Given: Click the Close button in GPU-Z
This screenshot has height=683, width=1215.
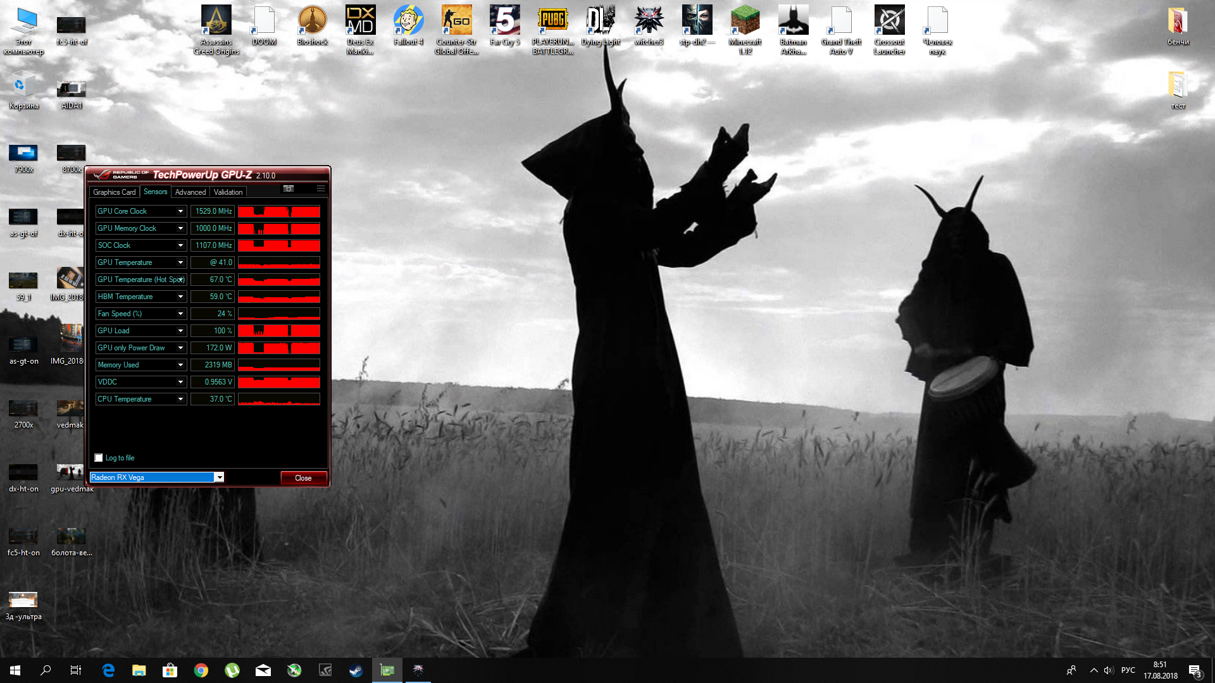Looking at the screenshot, I should 303,478.
